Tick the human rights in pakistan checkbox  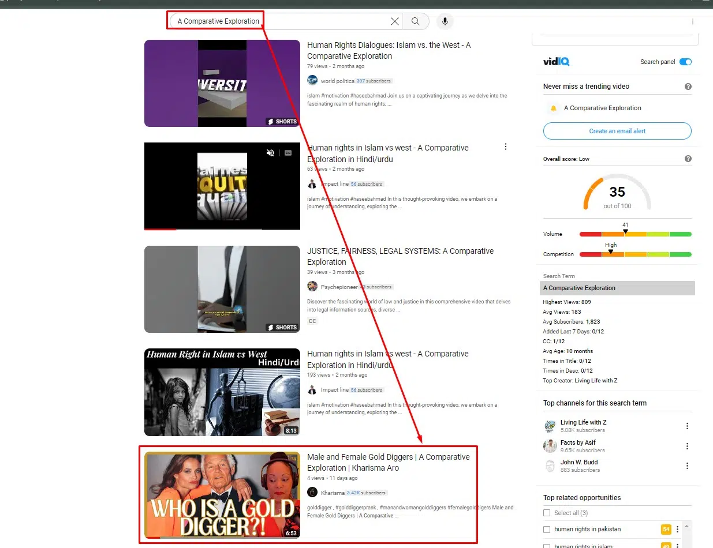[547, 530]
